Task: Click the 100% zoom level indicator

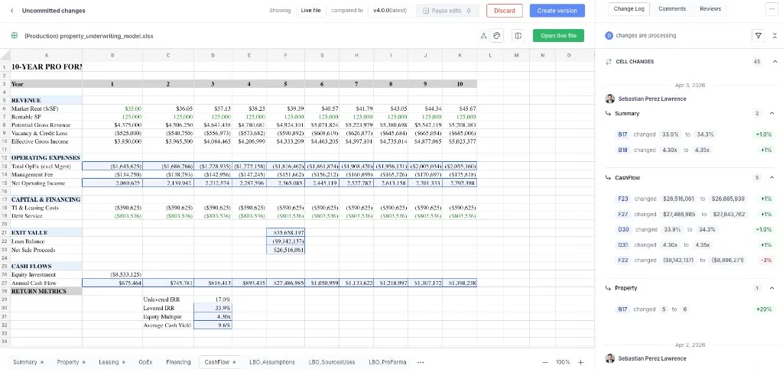Action: click(563, 363)
